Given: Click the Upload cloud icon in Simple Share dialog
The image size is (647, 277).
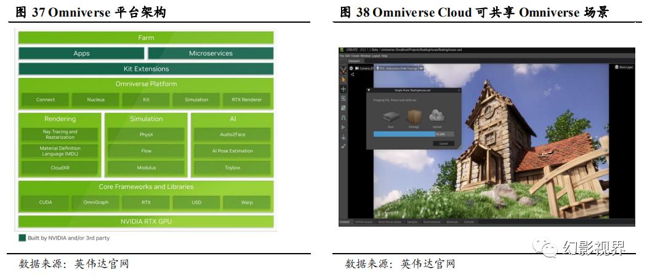Looking at the screenshot, I should tap(437, 116).
